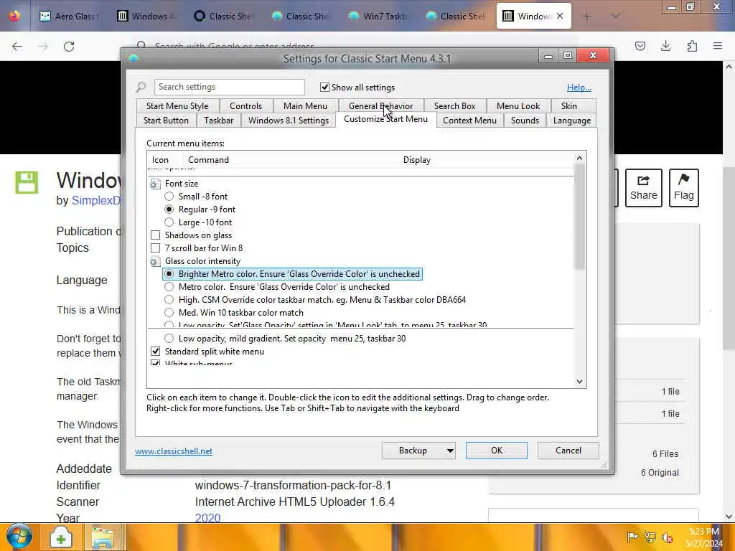Click the search magnifier icon in Settings dialog

click(141, 87)
